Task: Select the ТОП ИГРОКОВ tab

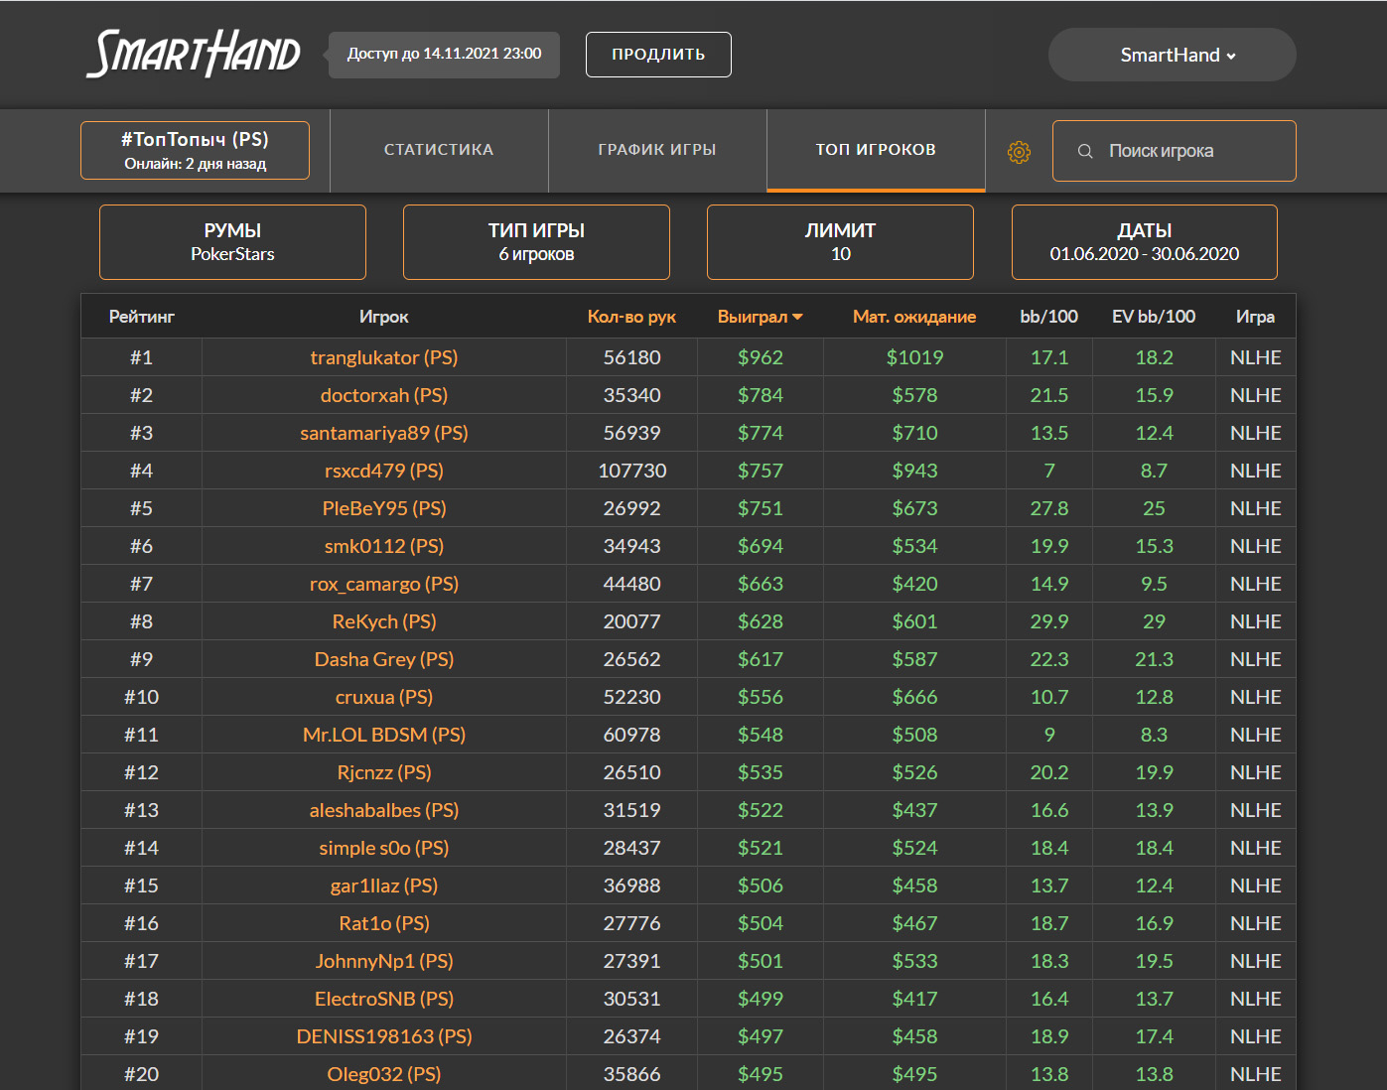Action: coord(876,150)
